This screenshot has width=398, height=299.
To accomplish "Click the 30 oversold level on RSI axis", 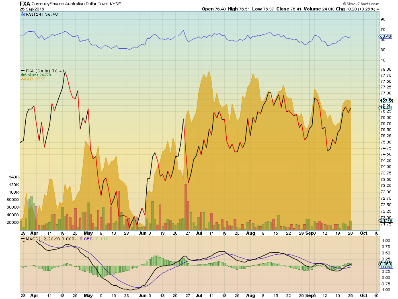I will pos(383,50).
